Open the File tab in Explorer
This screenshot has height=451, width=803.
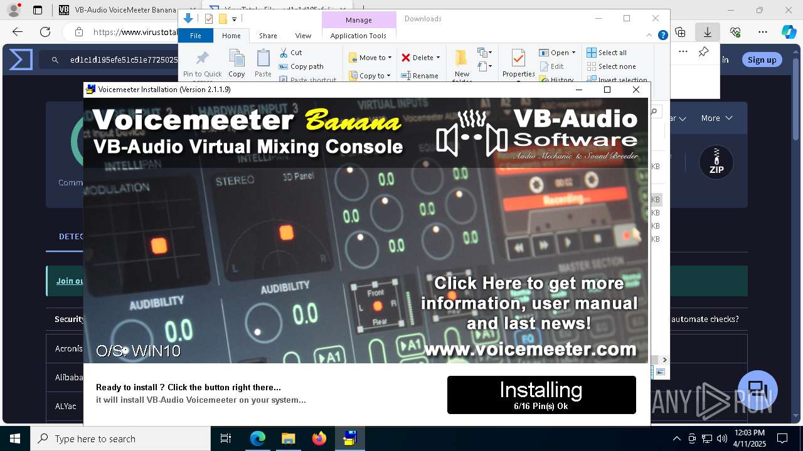[x=196, y=36]
